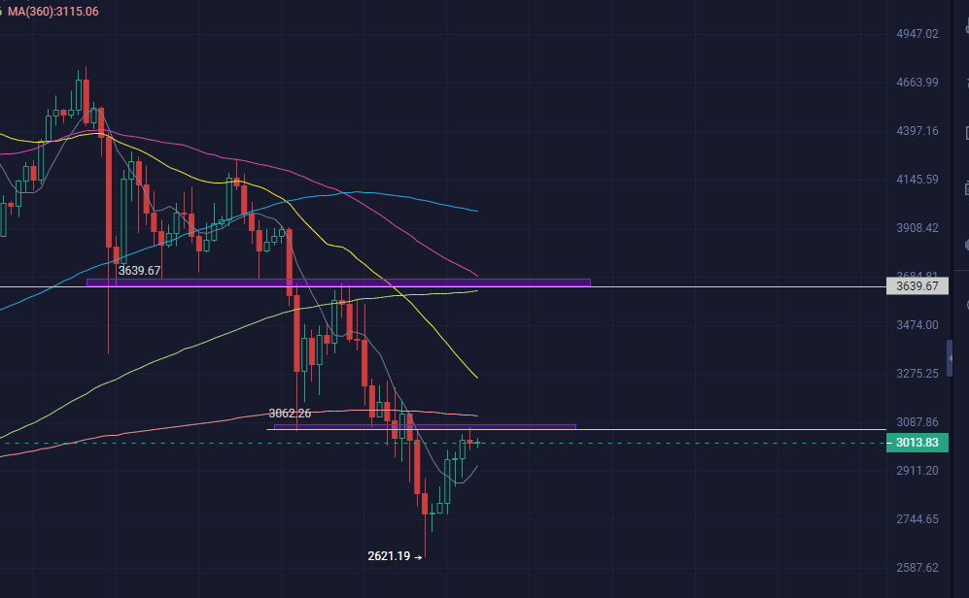Click the 2621.19 low price marker
Screen dimensions: 969x598
coord(395,556)
